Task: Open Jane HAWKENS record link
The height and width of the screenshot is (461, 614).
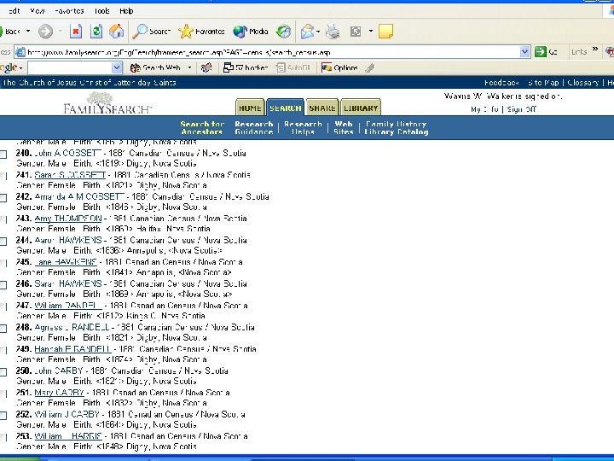Action: (66, 262)
